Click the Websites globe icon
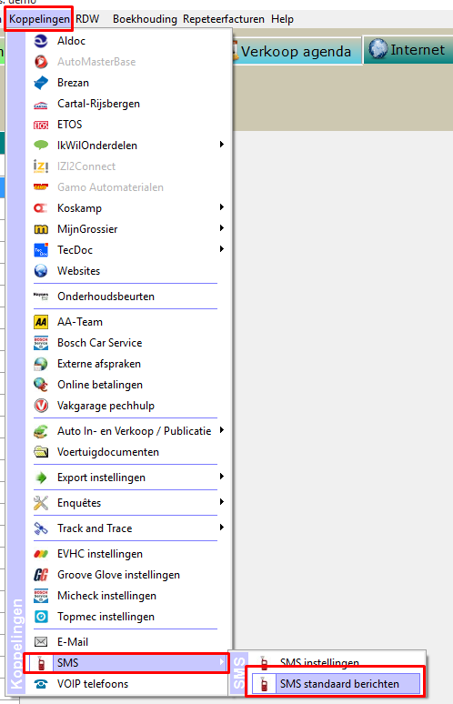The height and width of the screenshot is (704, 453). (41, 271)
